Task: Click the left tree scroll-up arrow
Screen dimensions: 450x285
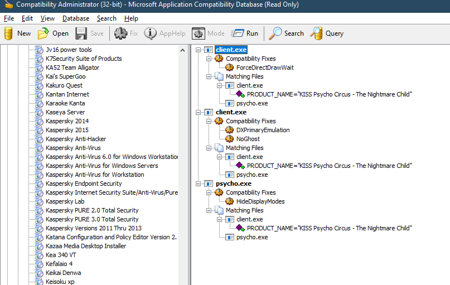Action: pos(182,50)
